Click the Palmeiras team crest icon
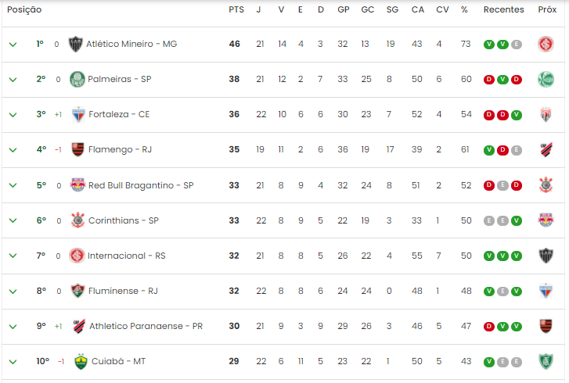569x383 pixels. point(77,80)
